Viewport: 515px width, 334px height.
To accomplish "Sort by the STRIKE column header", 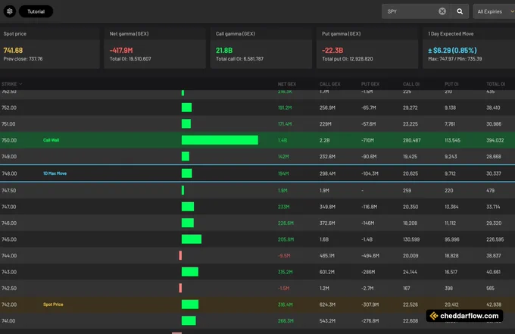I will coord(12,84).
